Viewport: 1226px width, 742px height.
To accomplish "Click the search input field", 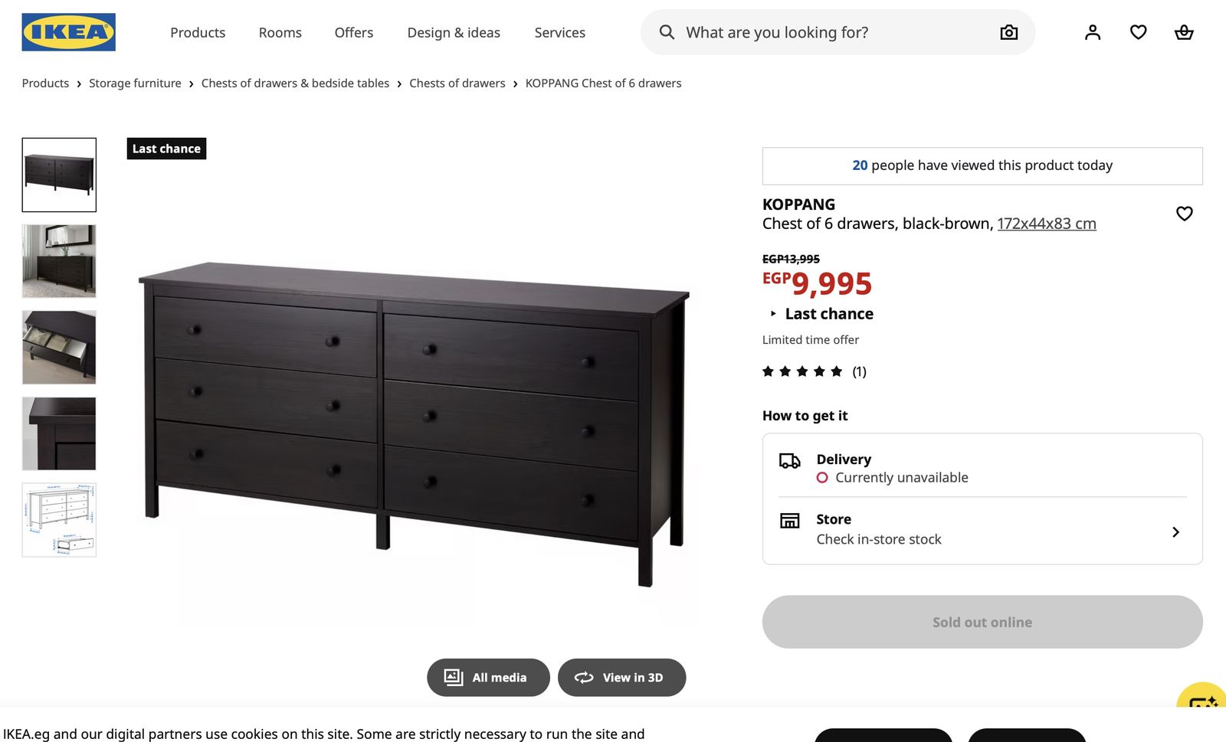I will [x=837, y=32].
